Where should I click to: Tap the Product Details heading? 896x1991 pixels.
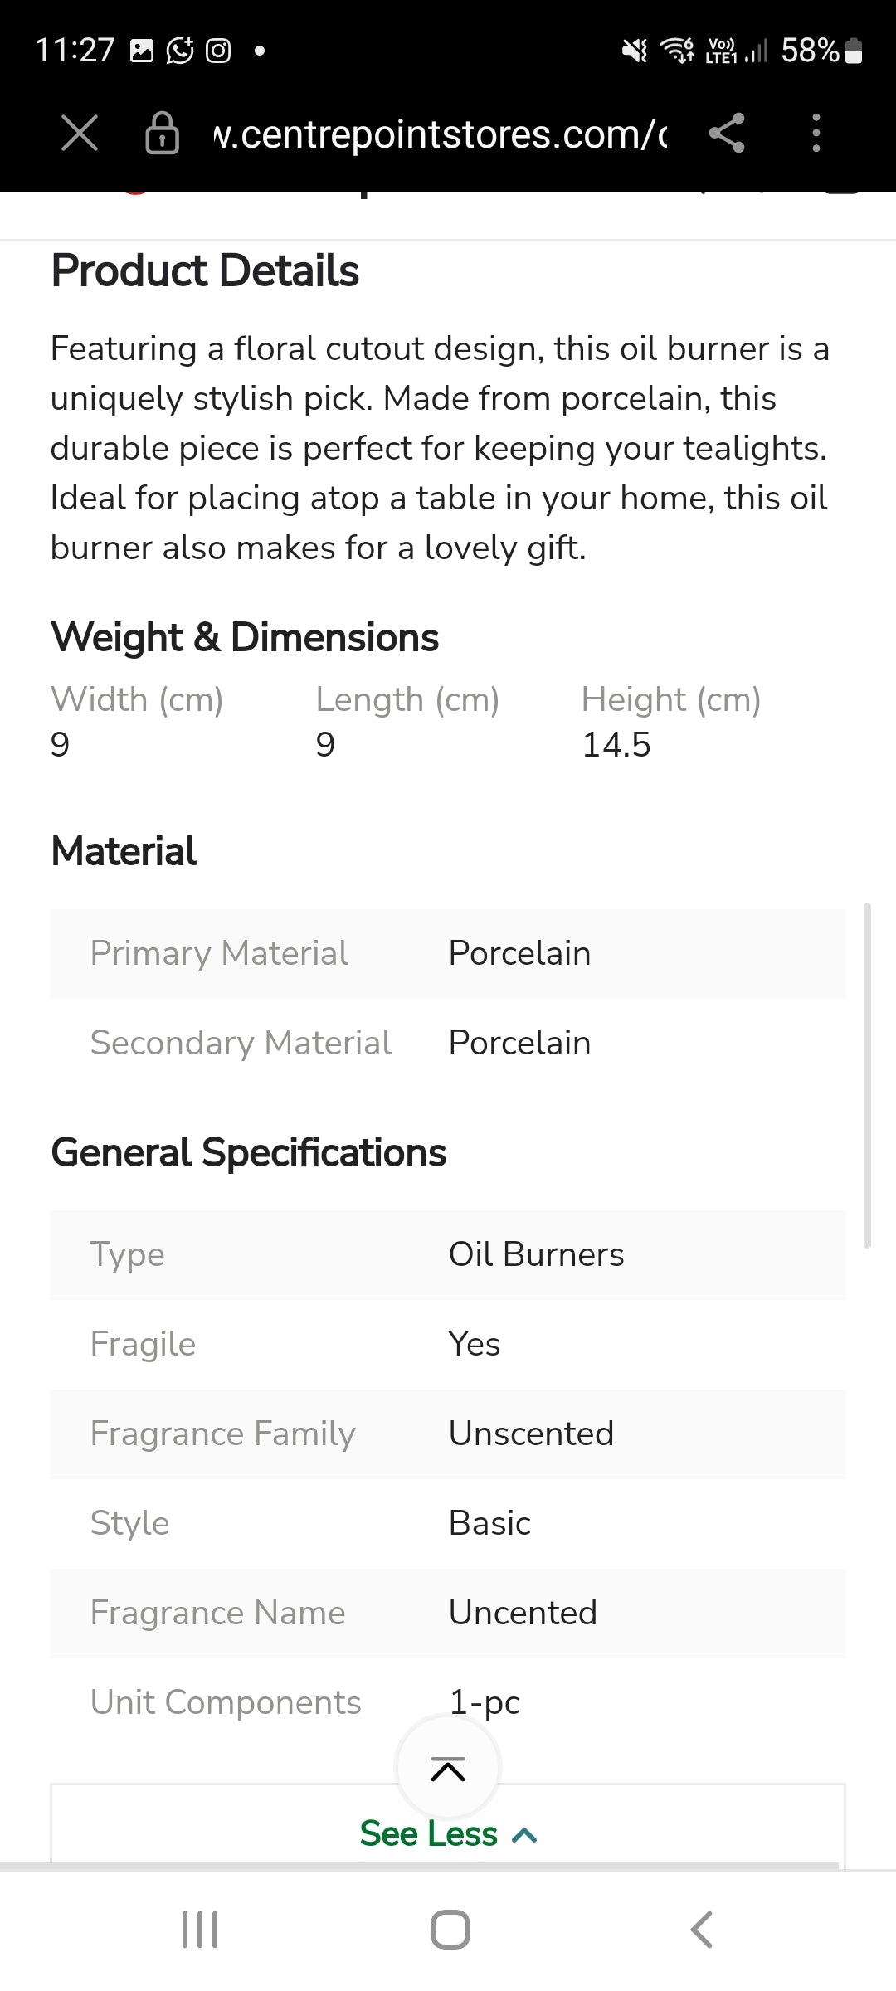(205, 270)
